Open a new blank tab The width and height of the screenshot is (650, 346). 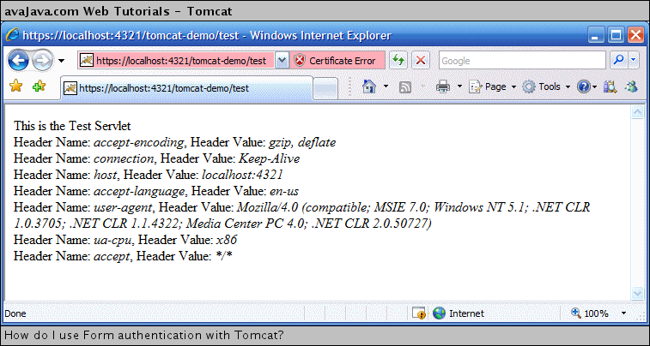pyautogui.click(x=325, y=88)
